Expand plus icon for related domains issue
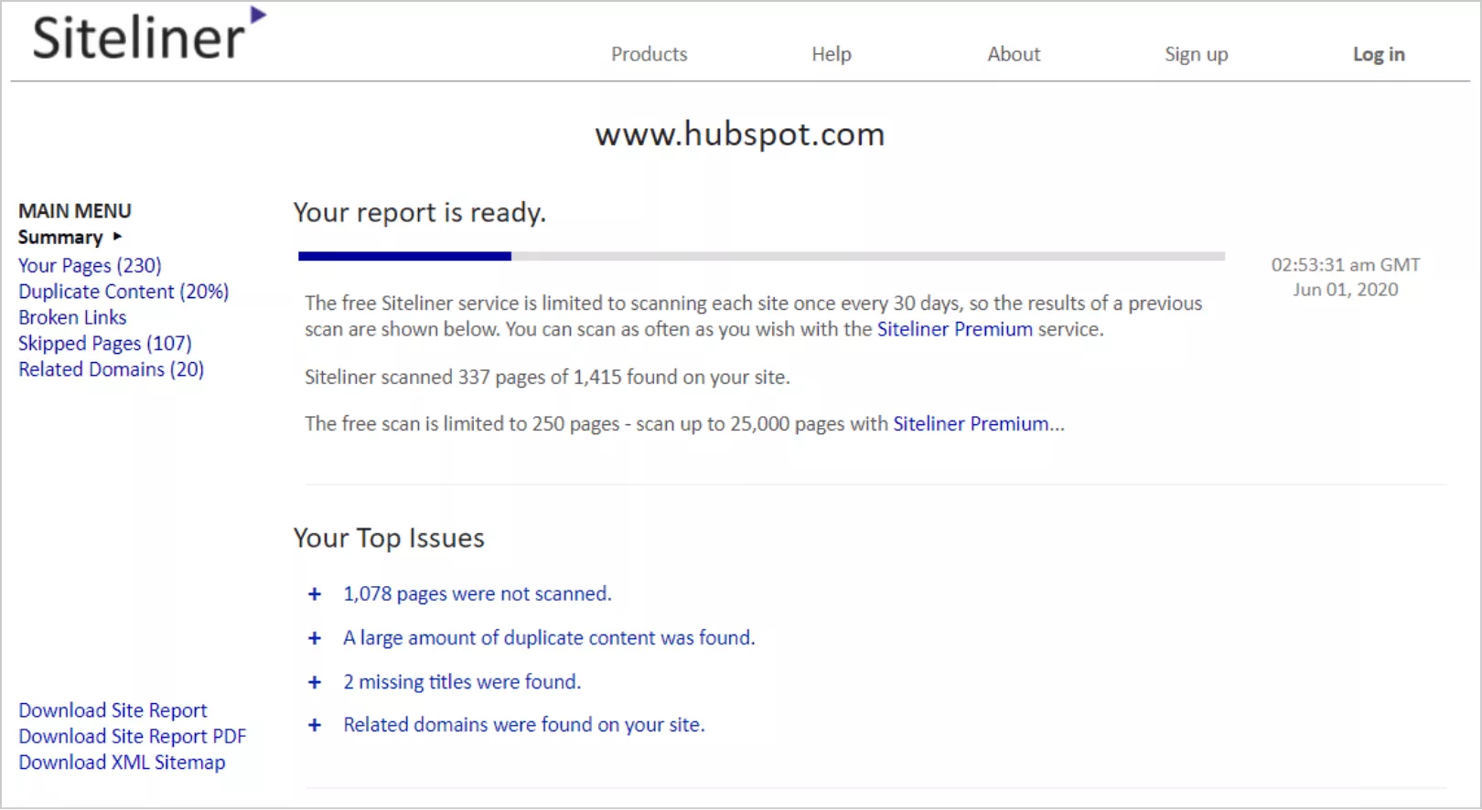 [315, 725]
